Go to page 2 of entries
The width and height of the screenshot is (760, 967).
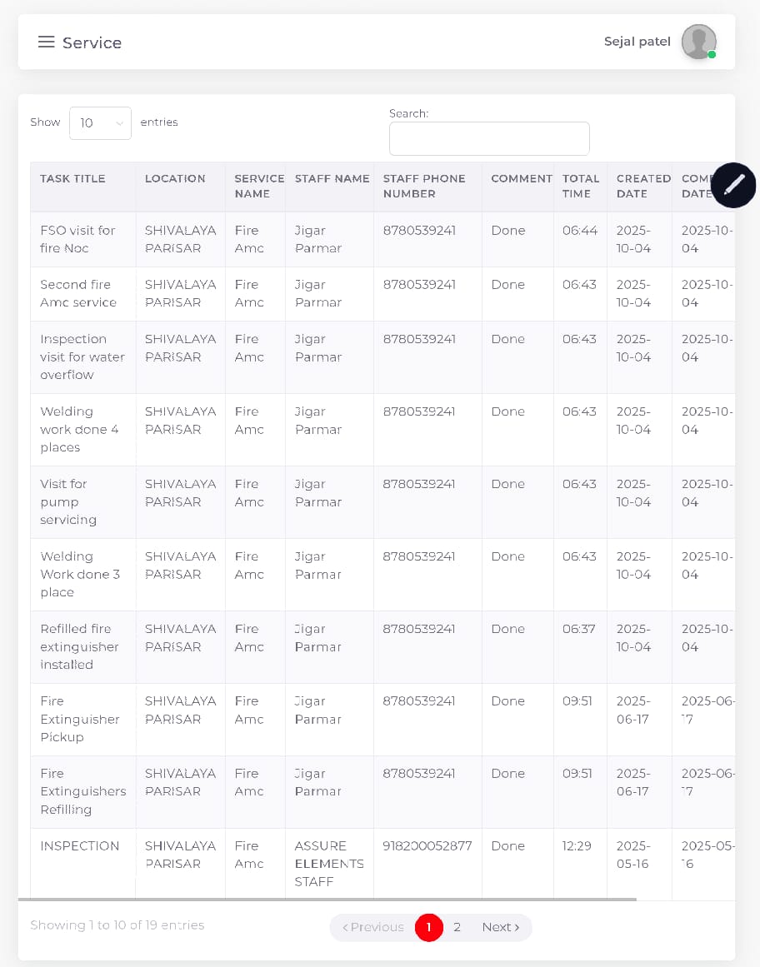(457, 927)
